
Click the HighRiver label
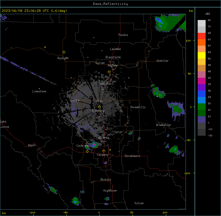[110, 191]
